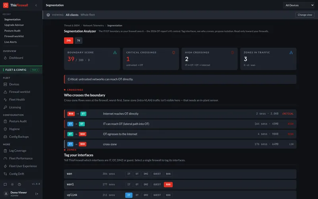The width and height of the screenshot is (318, 199).
Task: Open the Internet reaches OT directly row
Action: click(x=180, y=114)
